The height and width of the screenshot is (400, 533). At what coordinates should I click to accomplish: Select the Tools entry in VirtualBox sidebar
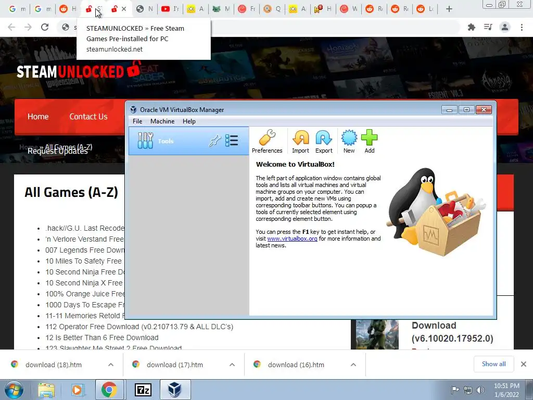pos(188,141)
